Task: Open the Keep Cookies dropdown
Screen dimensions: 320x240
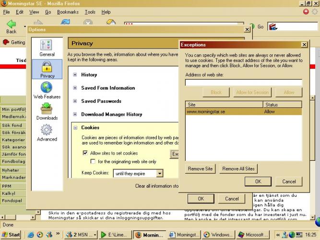Action: [138, 173]
